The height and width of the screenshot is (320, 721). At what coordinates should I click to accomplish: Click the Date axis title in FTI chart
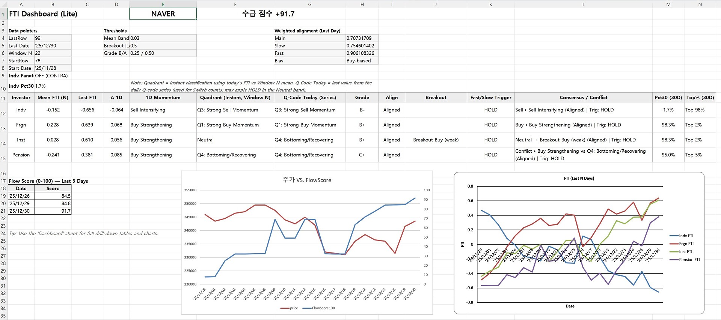(570, 306)
